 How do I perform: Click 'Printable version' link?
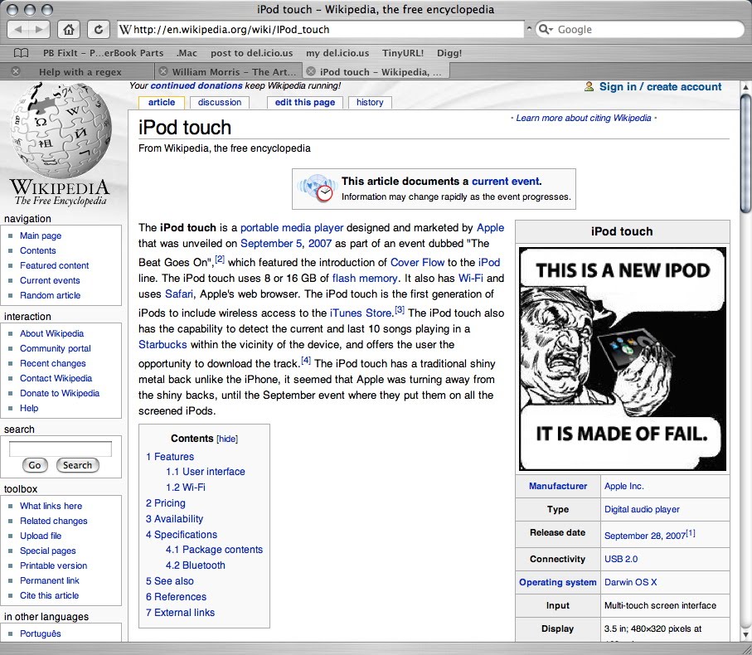tap(53, 565)
